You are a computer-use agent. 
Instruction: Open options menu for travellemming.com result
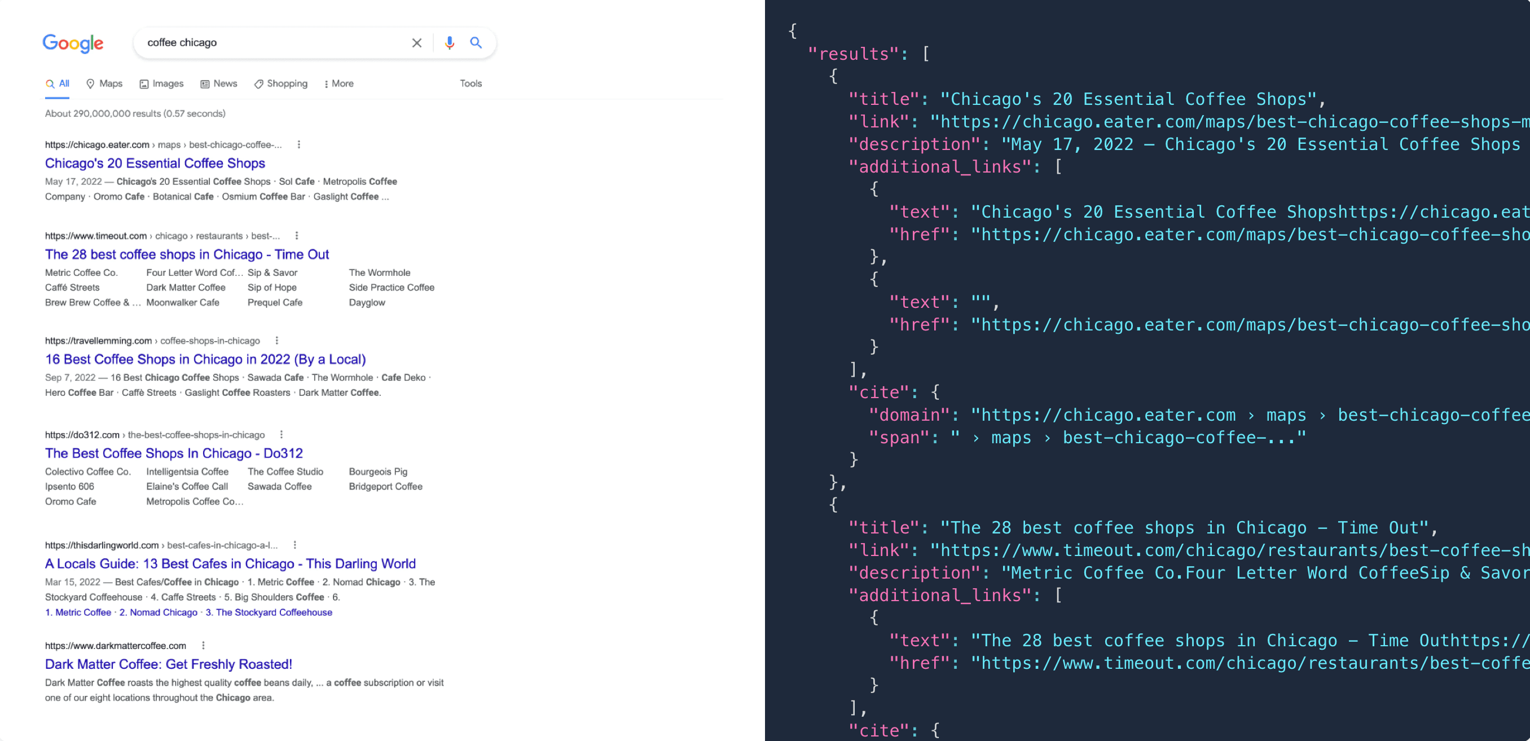[277, 340]
